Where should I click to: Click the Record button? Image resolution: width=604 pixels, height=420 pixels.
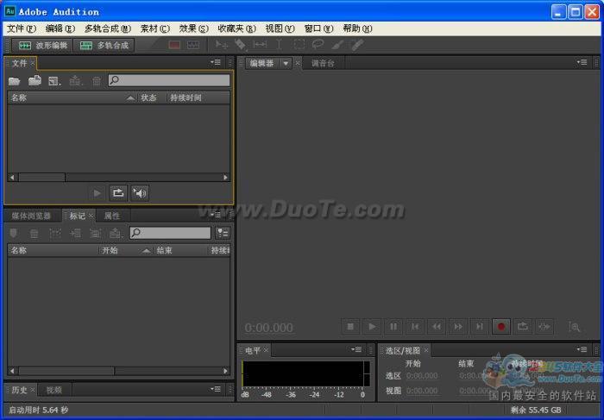click(x=501, y=327)
